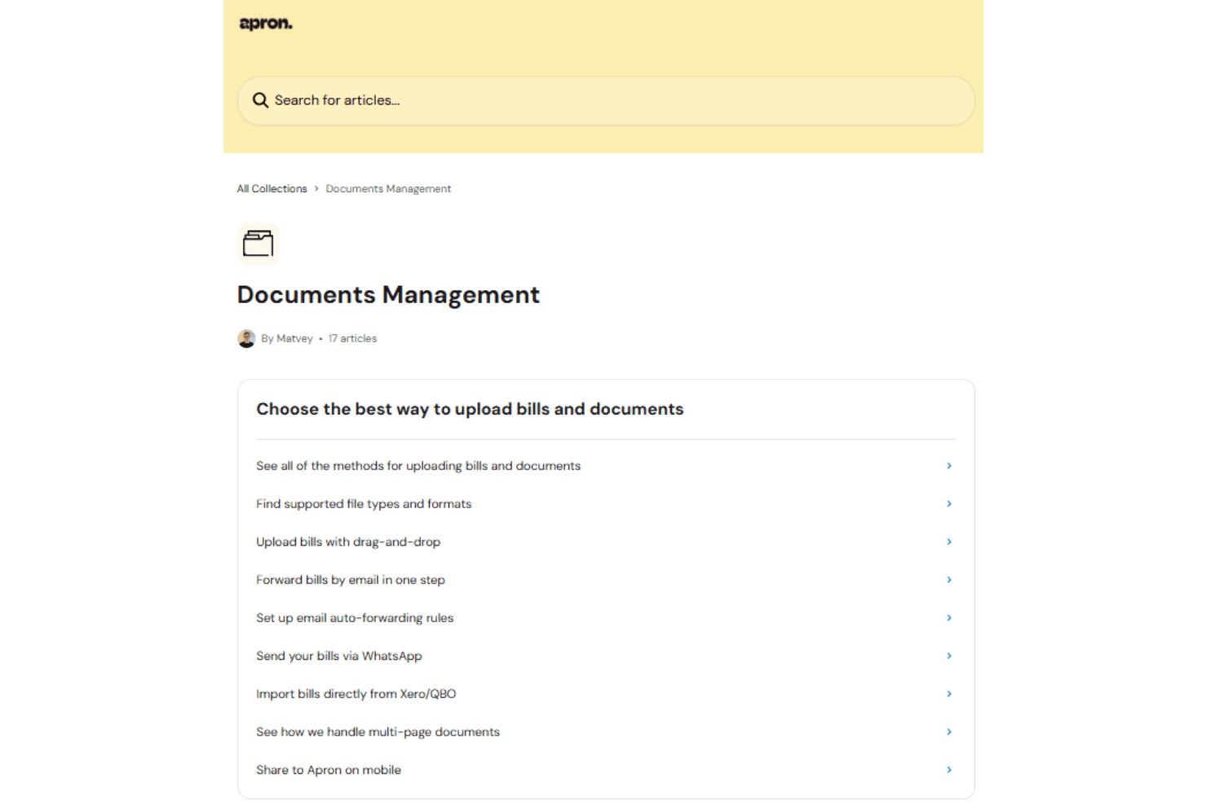Click the 'Choose the best way to upload' heading
This screenshot has height=804, width=1207.
pos(470,410)
